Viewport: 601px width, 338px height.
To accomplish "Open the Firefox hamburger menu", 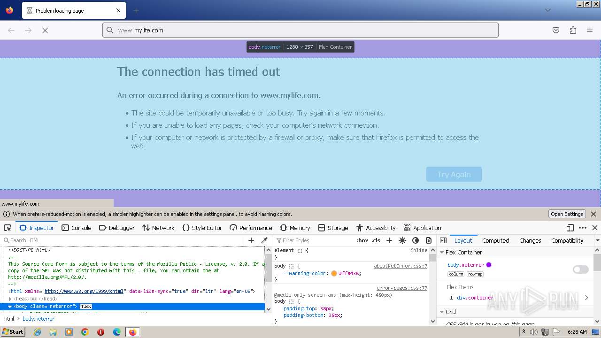I will click(x=590, y=30).
